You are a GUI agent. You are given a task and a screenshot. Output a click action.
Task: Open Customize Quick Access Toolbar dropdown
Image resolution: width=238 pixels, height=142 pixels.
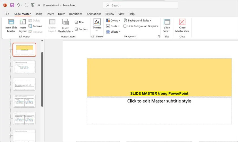39,5
